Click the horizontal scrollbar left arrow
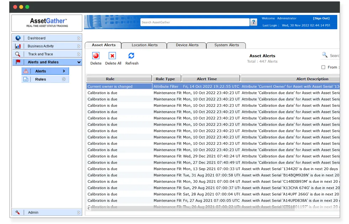The image size is (349, 224). [x=89, y=208]
